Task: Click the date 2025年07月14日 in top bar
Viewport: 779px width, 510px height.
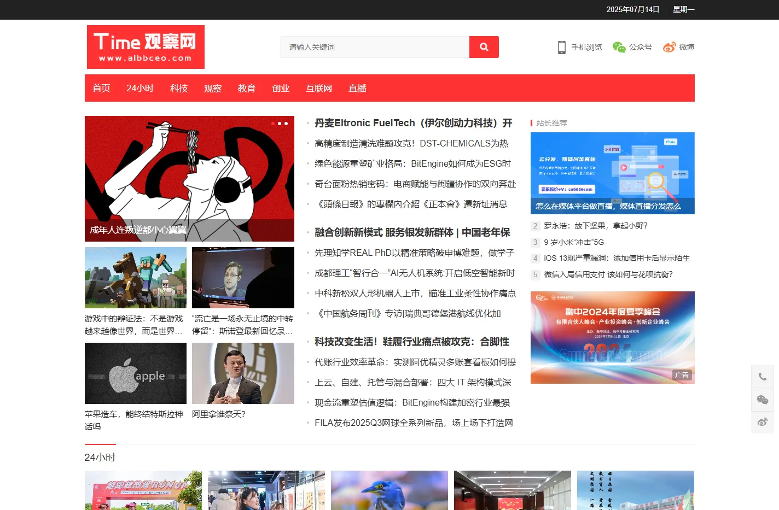Action: coord(633,9)
